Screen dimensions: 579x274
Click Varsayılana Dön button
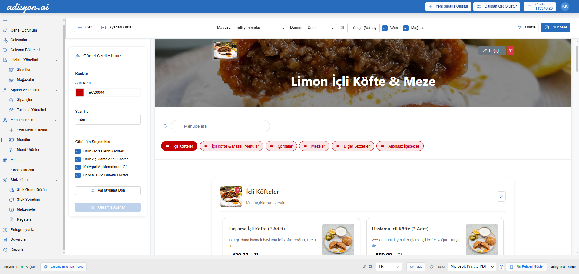(108, 190)
